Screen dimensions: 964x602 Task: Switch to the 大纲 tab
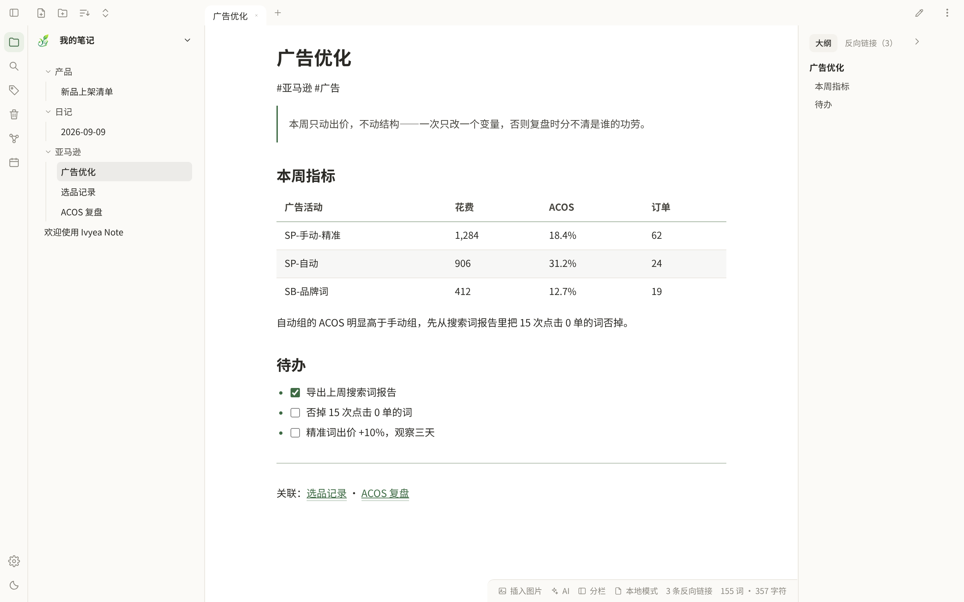[823, 43]
